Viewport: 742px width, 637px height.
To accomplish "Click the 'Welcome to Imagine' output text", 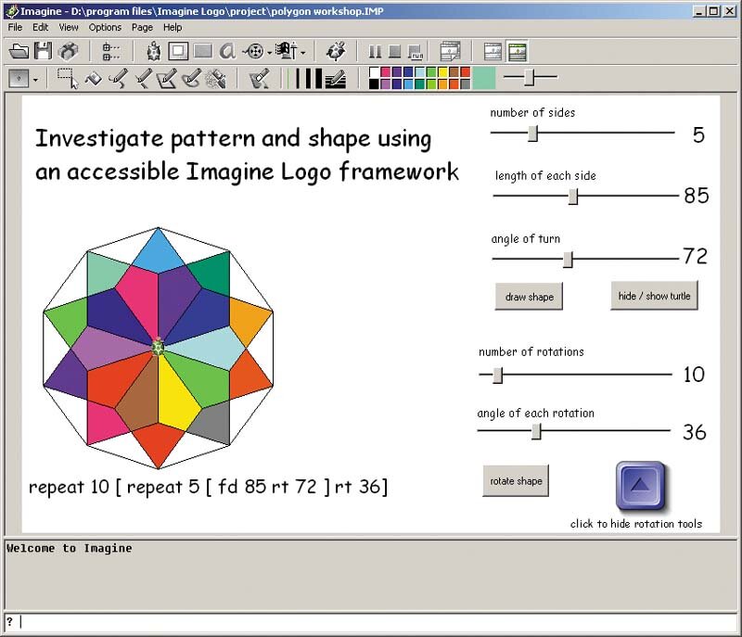I will click(x=69, y=548).
